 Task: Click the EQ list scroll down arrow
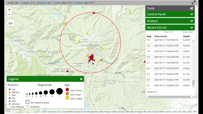click(194, 87)
